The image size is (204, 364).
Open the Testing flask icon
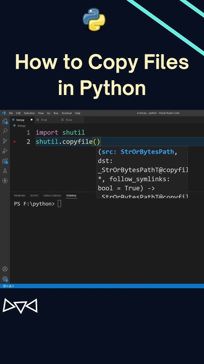5,171
